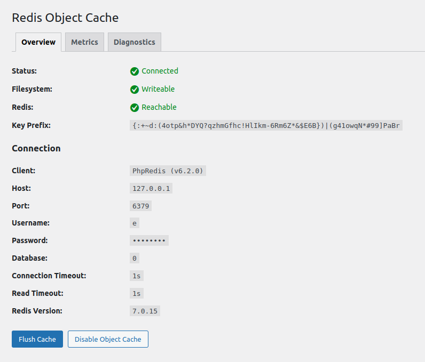This screenshot has width=425, height=362.
Task: Click the Redis: label
Action: (22, 107)
